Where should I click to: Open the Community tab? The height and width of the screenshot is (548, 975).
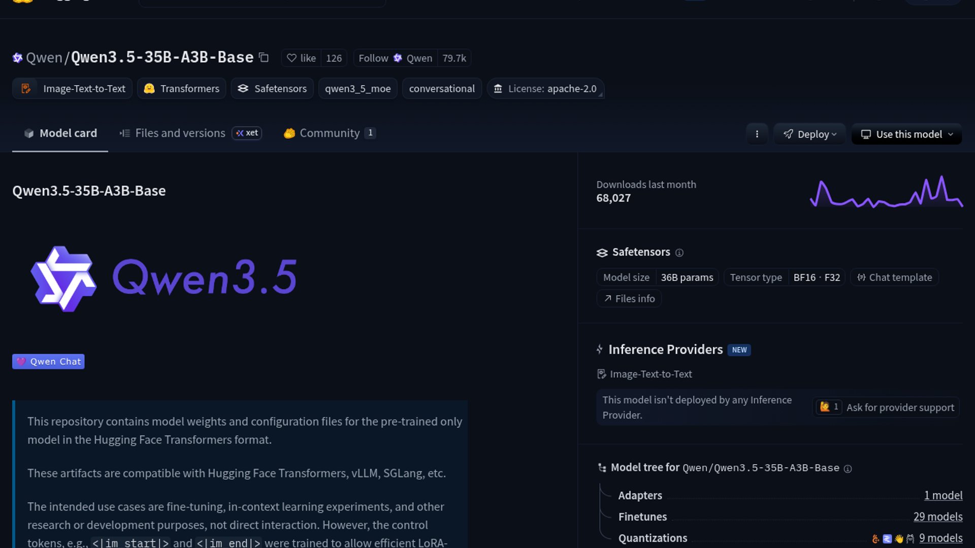point(329,133)
